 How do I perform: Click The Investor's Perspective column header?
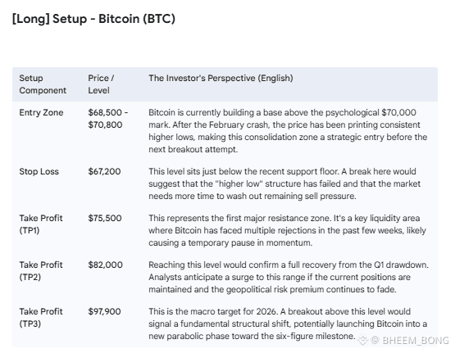coord(221,78)
